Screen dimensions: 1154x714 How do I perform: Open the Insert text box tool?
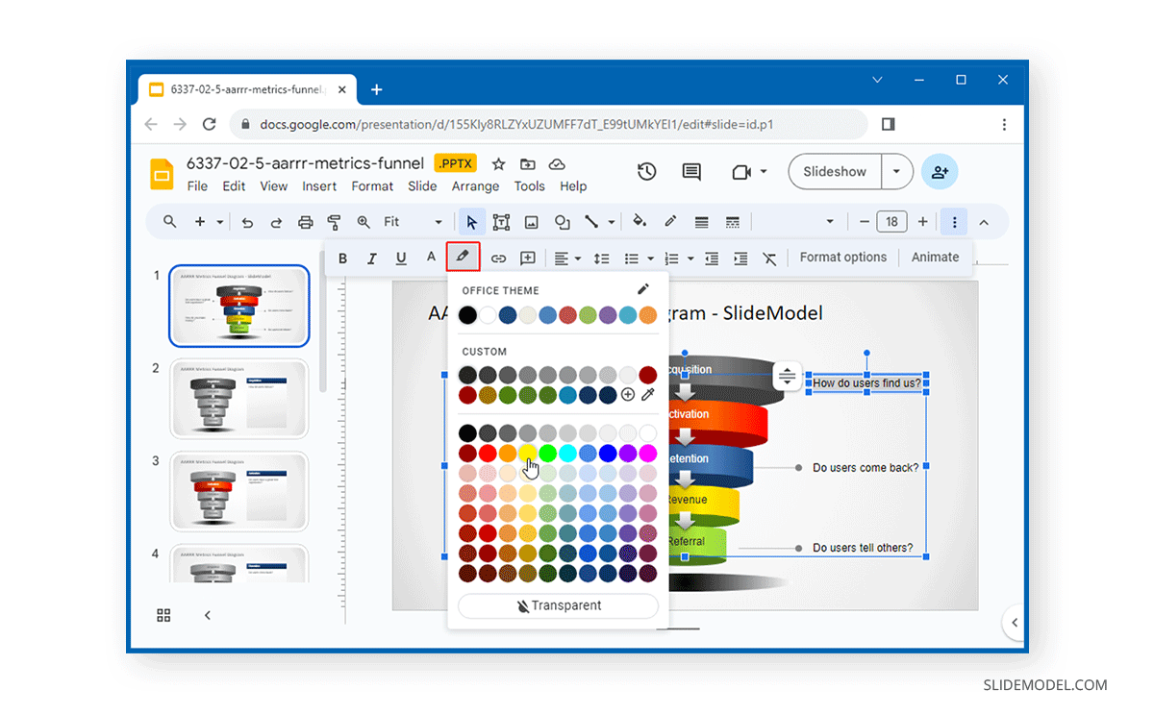tap(500, 221)
